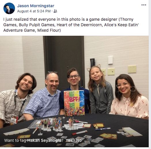Viewport: 151px width, 149px height.
Task: Click the woman in pink floral blouse
Action: [129, 96]
